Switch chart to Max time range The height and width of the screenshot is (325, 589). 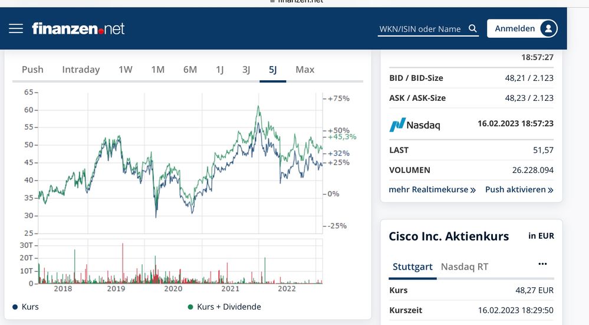click(305, 70)
